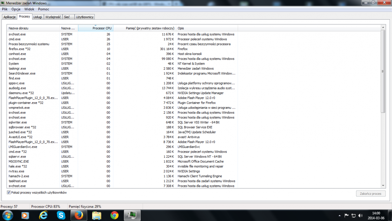Open Google Chrome from the taskbar
392x221 pixels.
[114, 215]
